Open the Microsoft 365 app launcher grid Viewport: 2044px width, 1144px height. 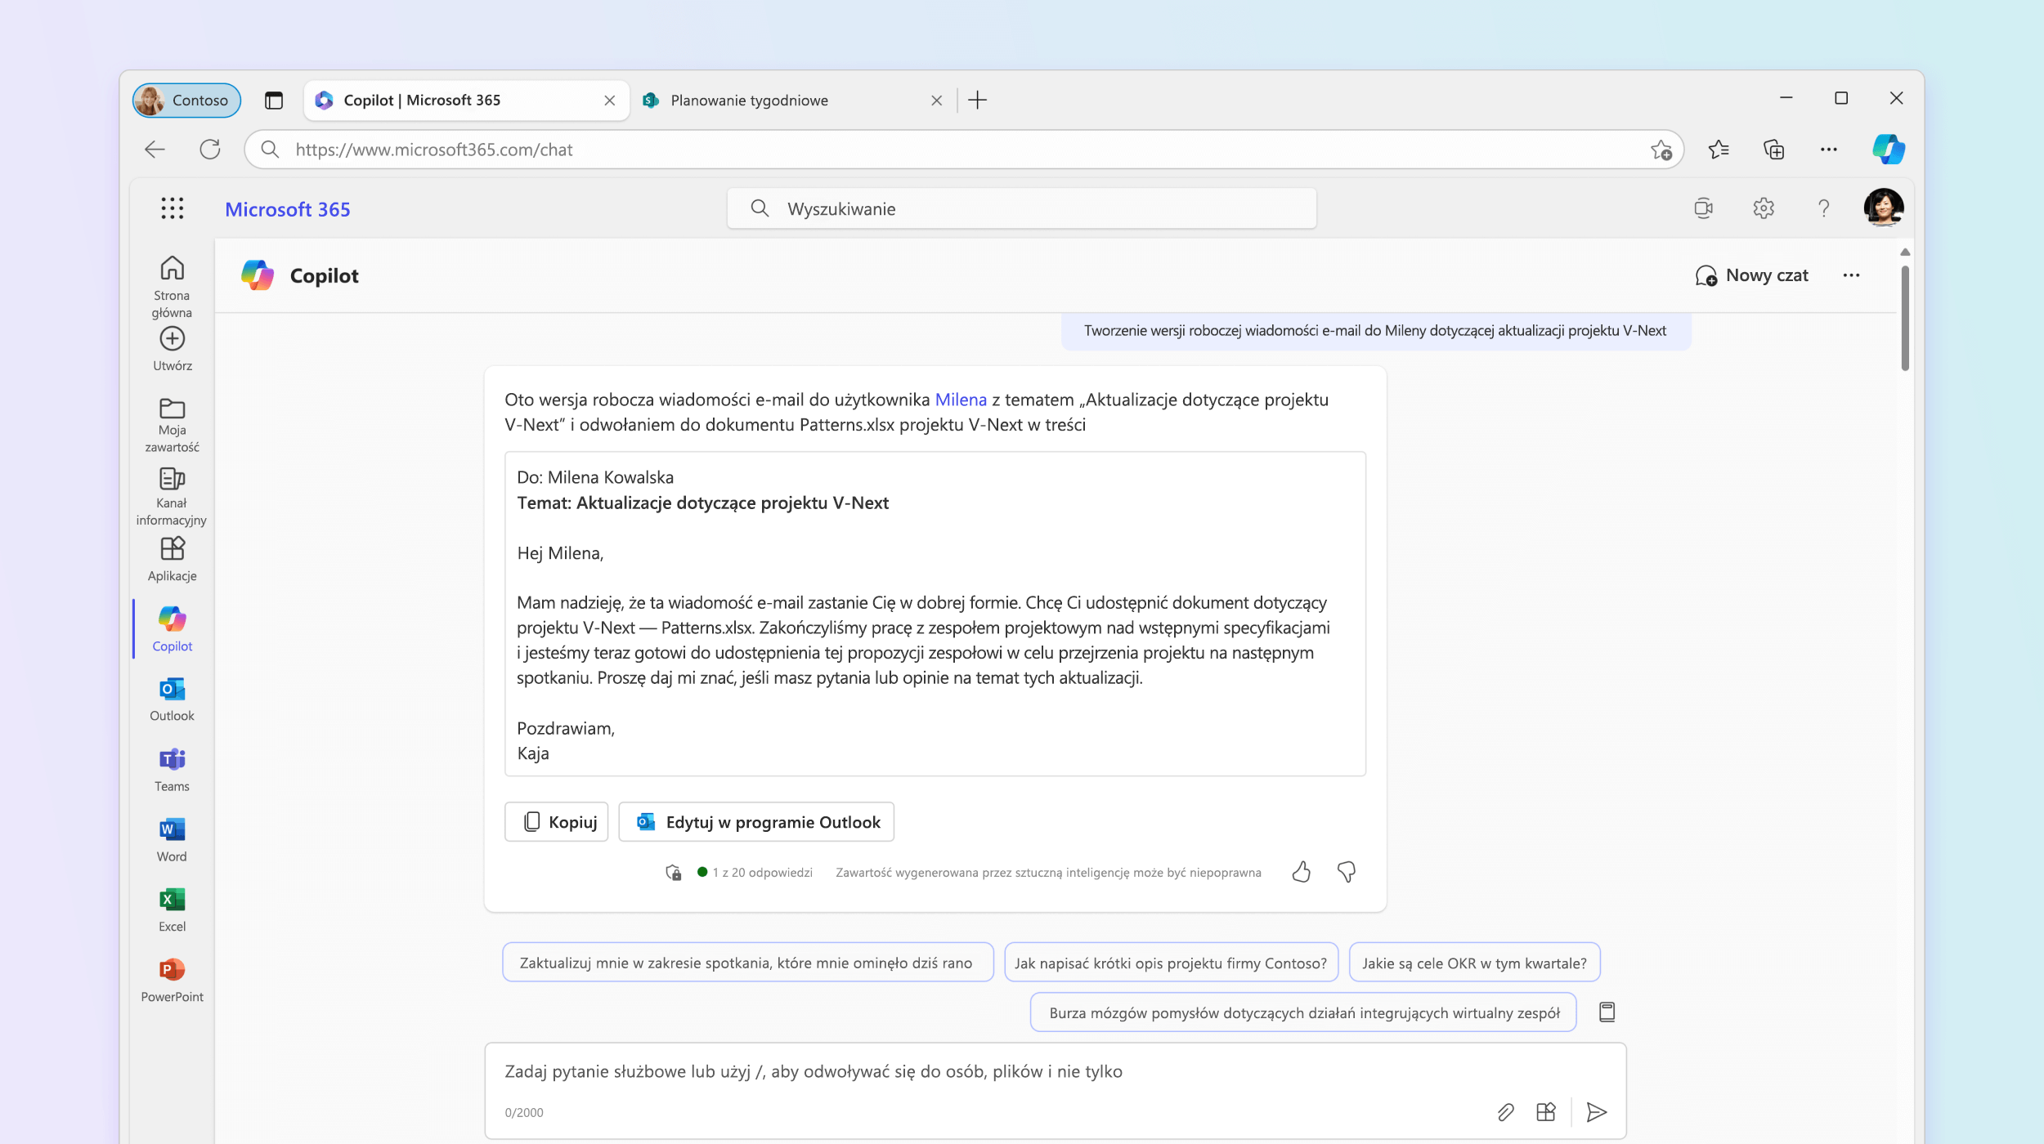172,208
